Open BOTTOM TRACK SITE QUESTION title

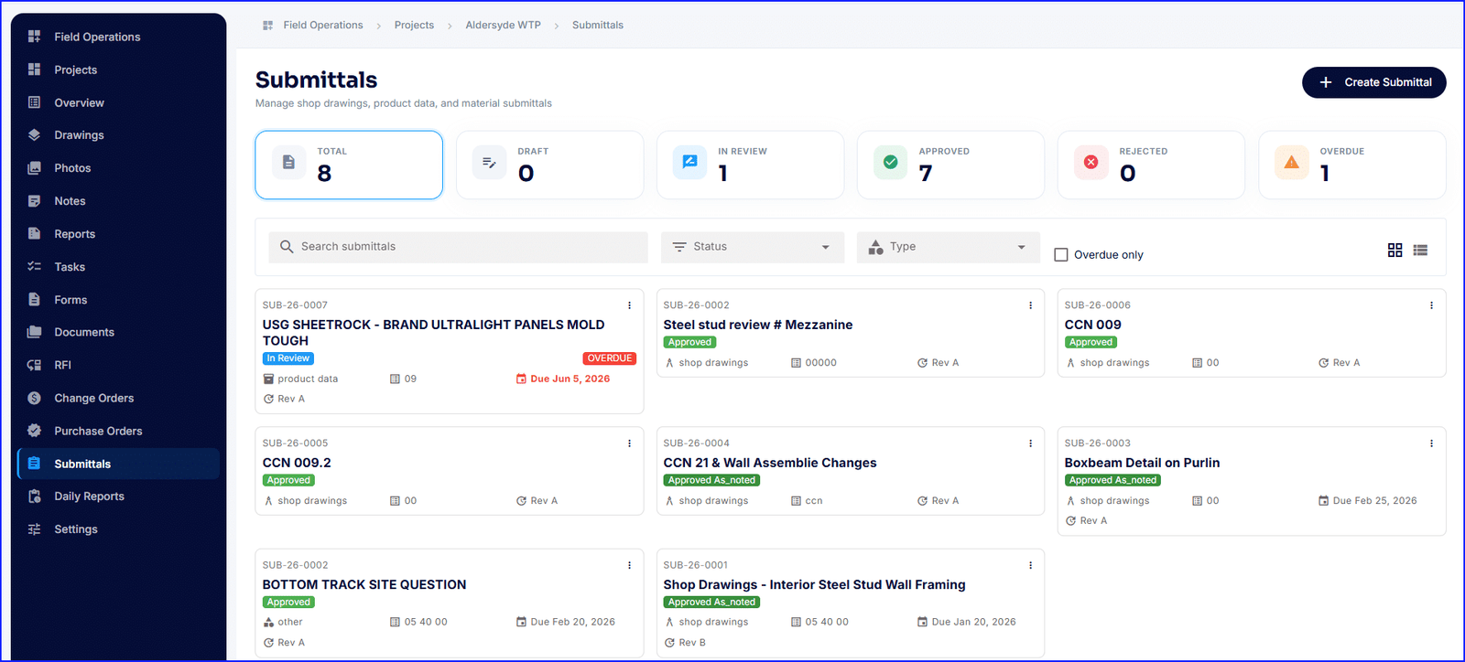coord(364,585)
